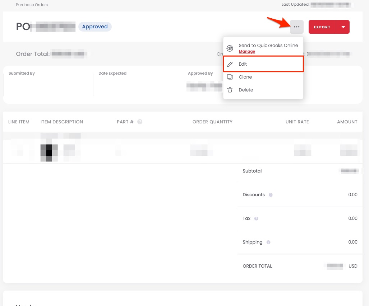Expand the Export dropdown arrow
369x306 pixels.
343,27
